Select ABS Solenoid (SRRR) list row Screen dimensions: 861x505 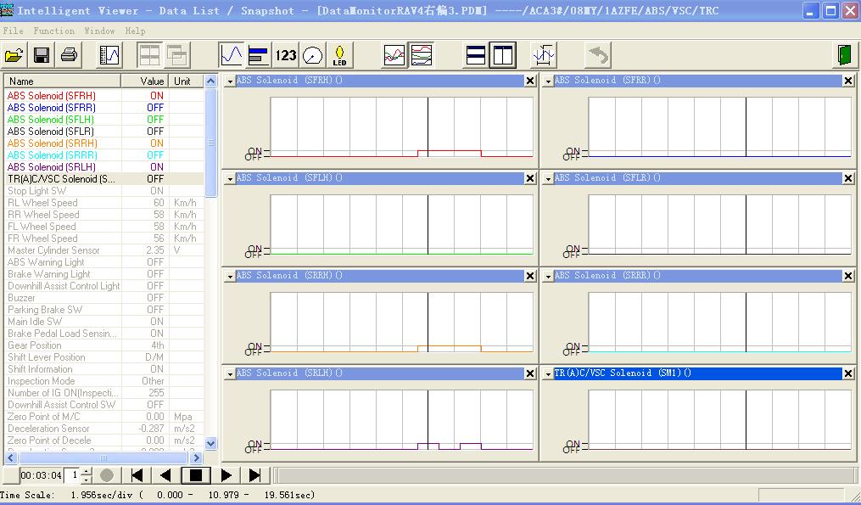[x=104, y=155]
